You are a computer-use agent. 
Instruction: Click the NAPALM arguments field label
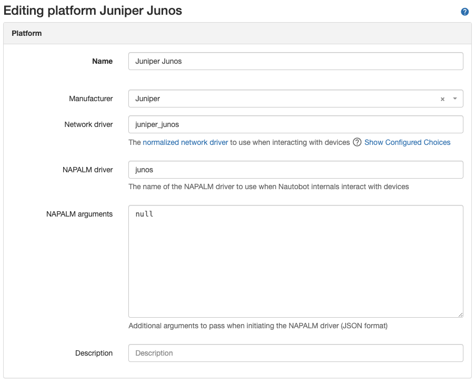tap(79, 214)
